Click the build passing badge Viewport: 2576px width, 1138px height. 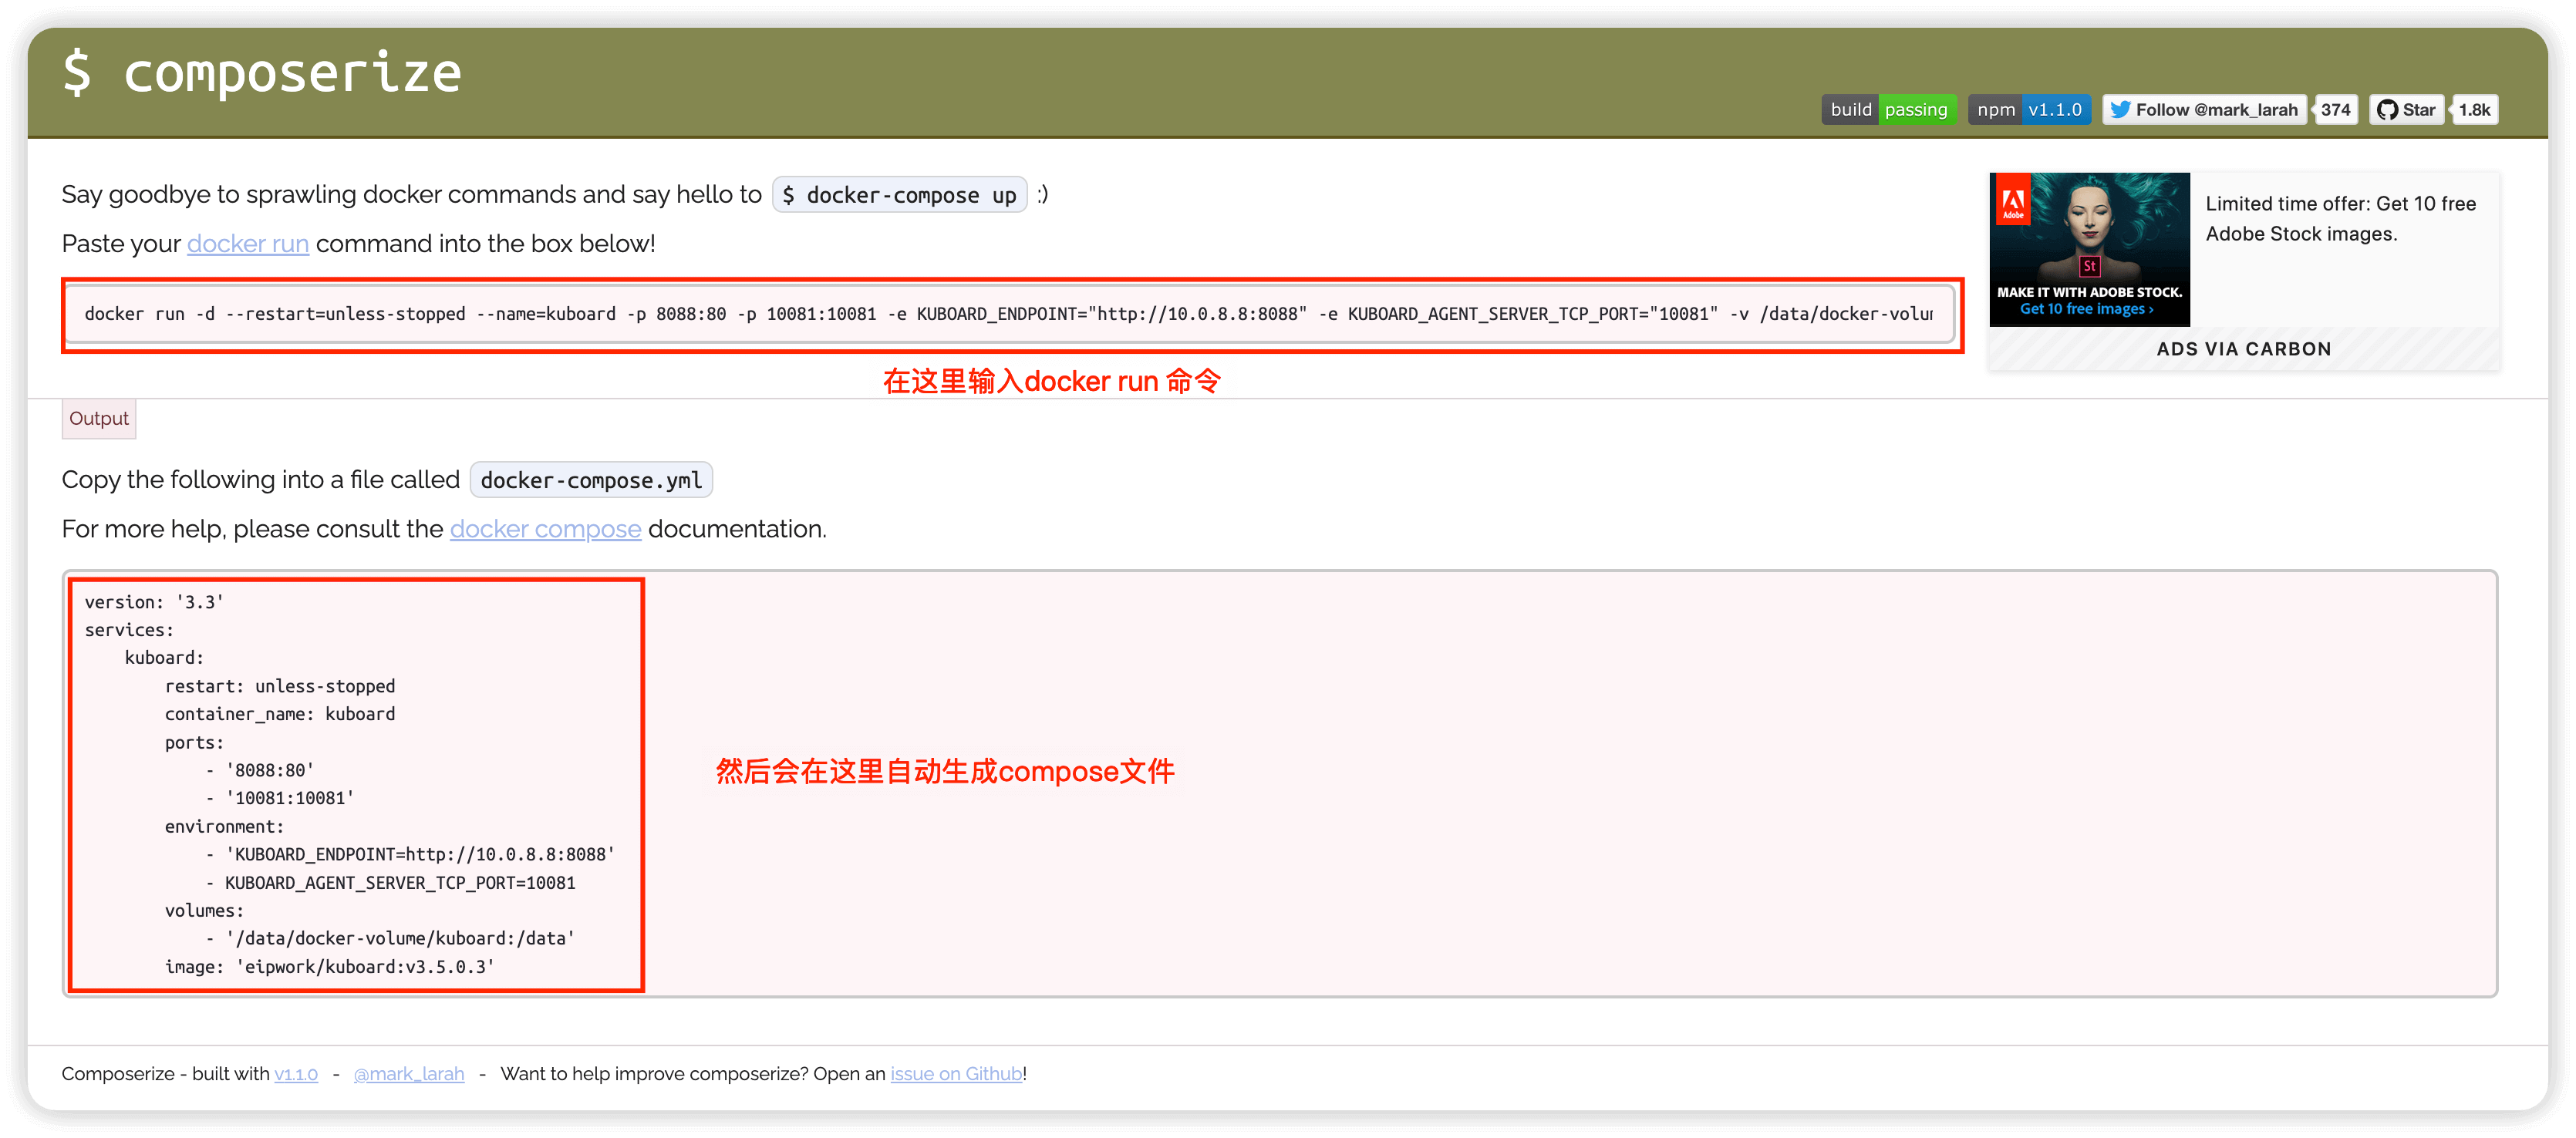pos(1888,110)
